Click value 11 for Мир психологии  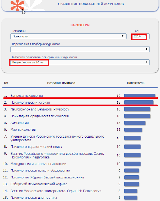118,130
